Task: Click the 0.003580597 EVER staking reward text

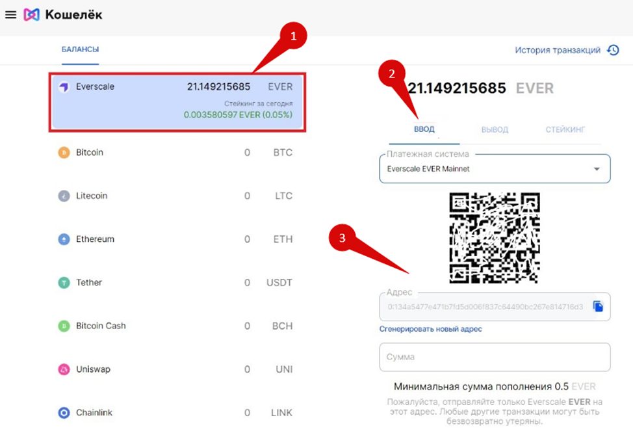Action: [x=238, y=114]
